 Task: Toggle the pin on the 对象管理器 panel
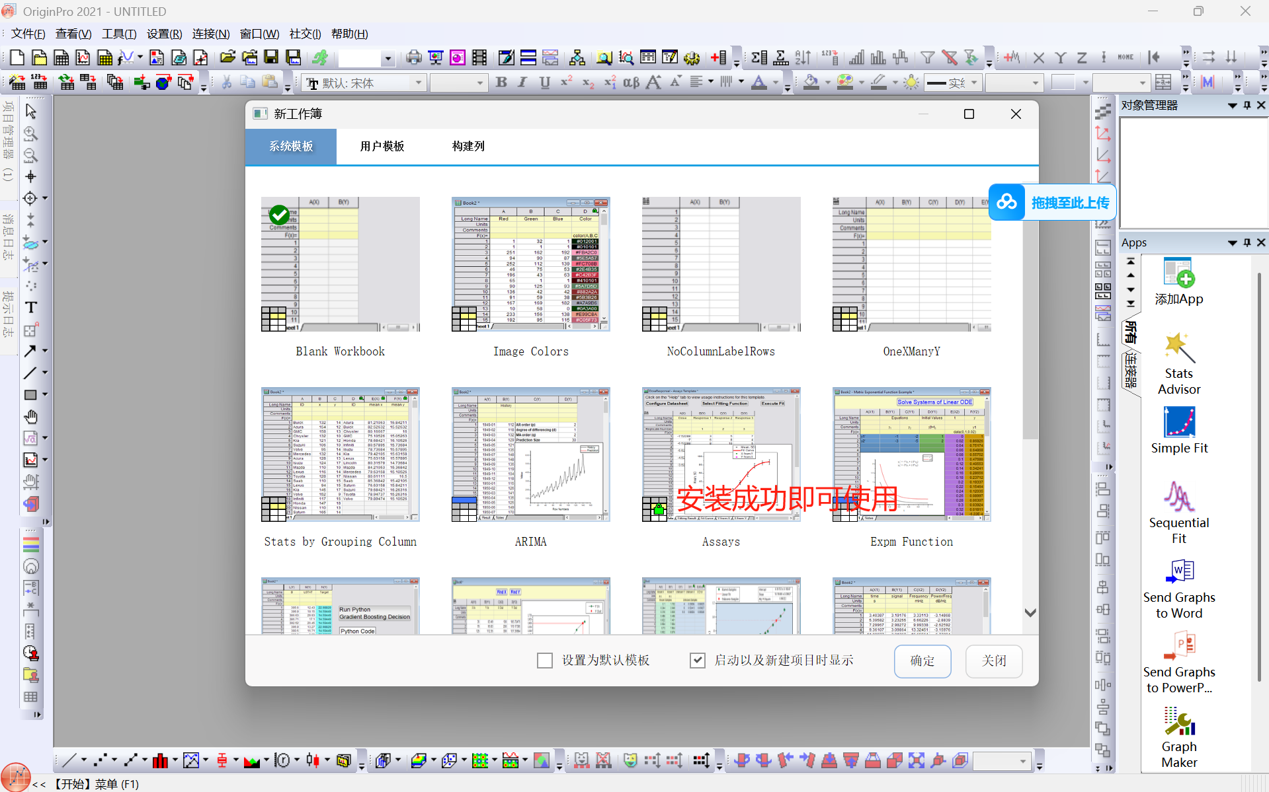[1247, 105]
